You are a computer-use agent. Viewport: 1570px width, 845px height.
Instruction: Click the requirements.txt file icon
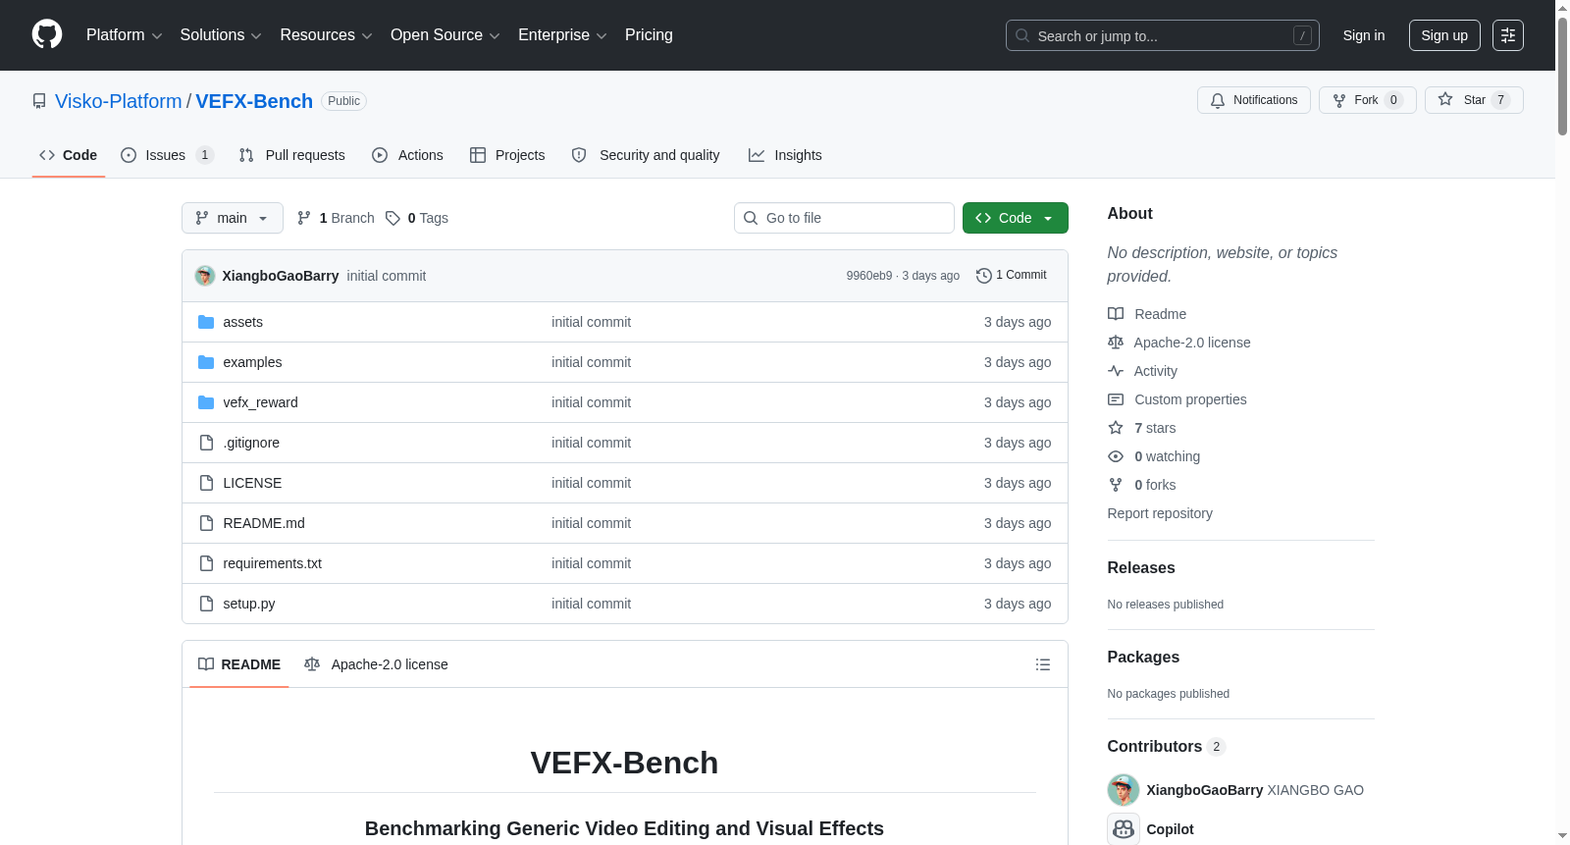coord(206,563)
